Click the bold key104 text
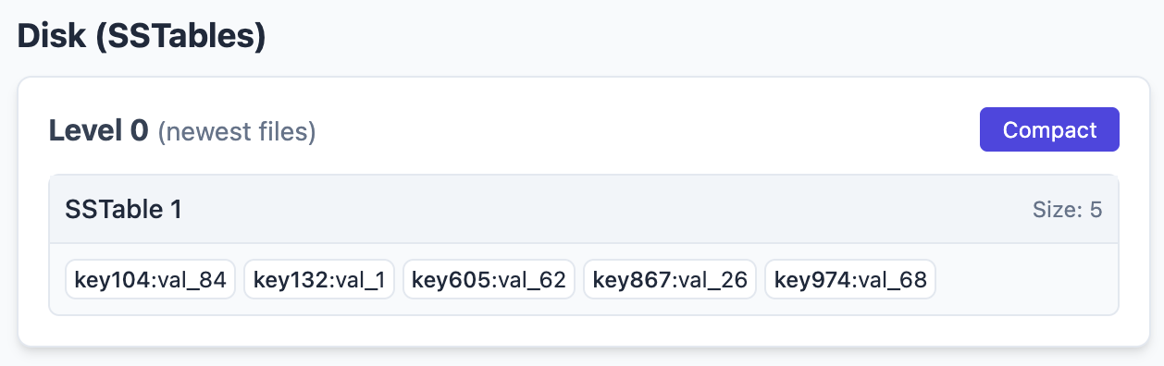This screenshot has width=1164, height=366. pos(113,280)
